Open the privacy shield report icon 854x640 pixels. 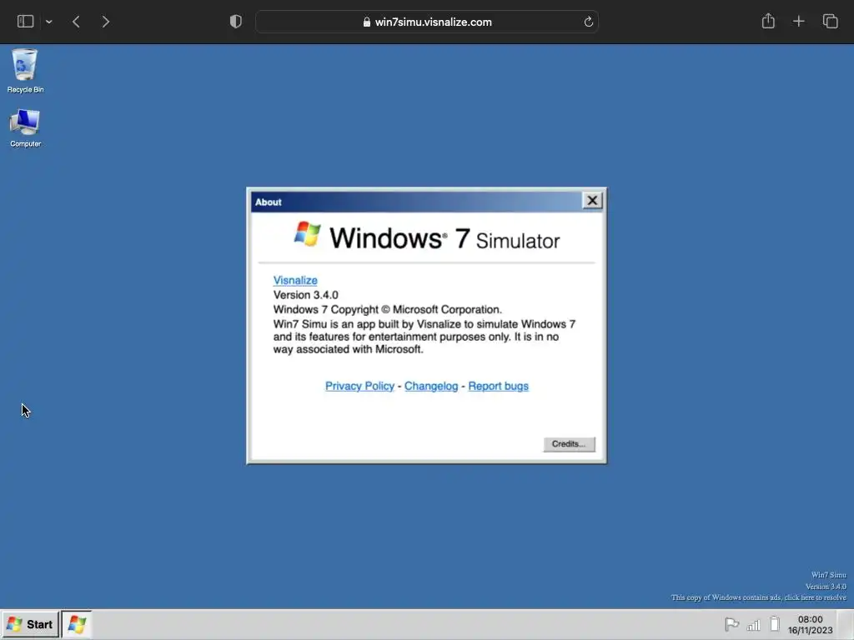(x=236, y=22)
